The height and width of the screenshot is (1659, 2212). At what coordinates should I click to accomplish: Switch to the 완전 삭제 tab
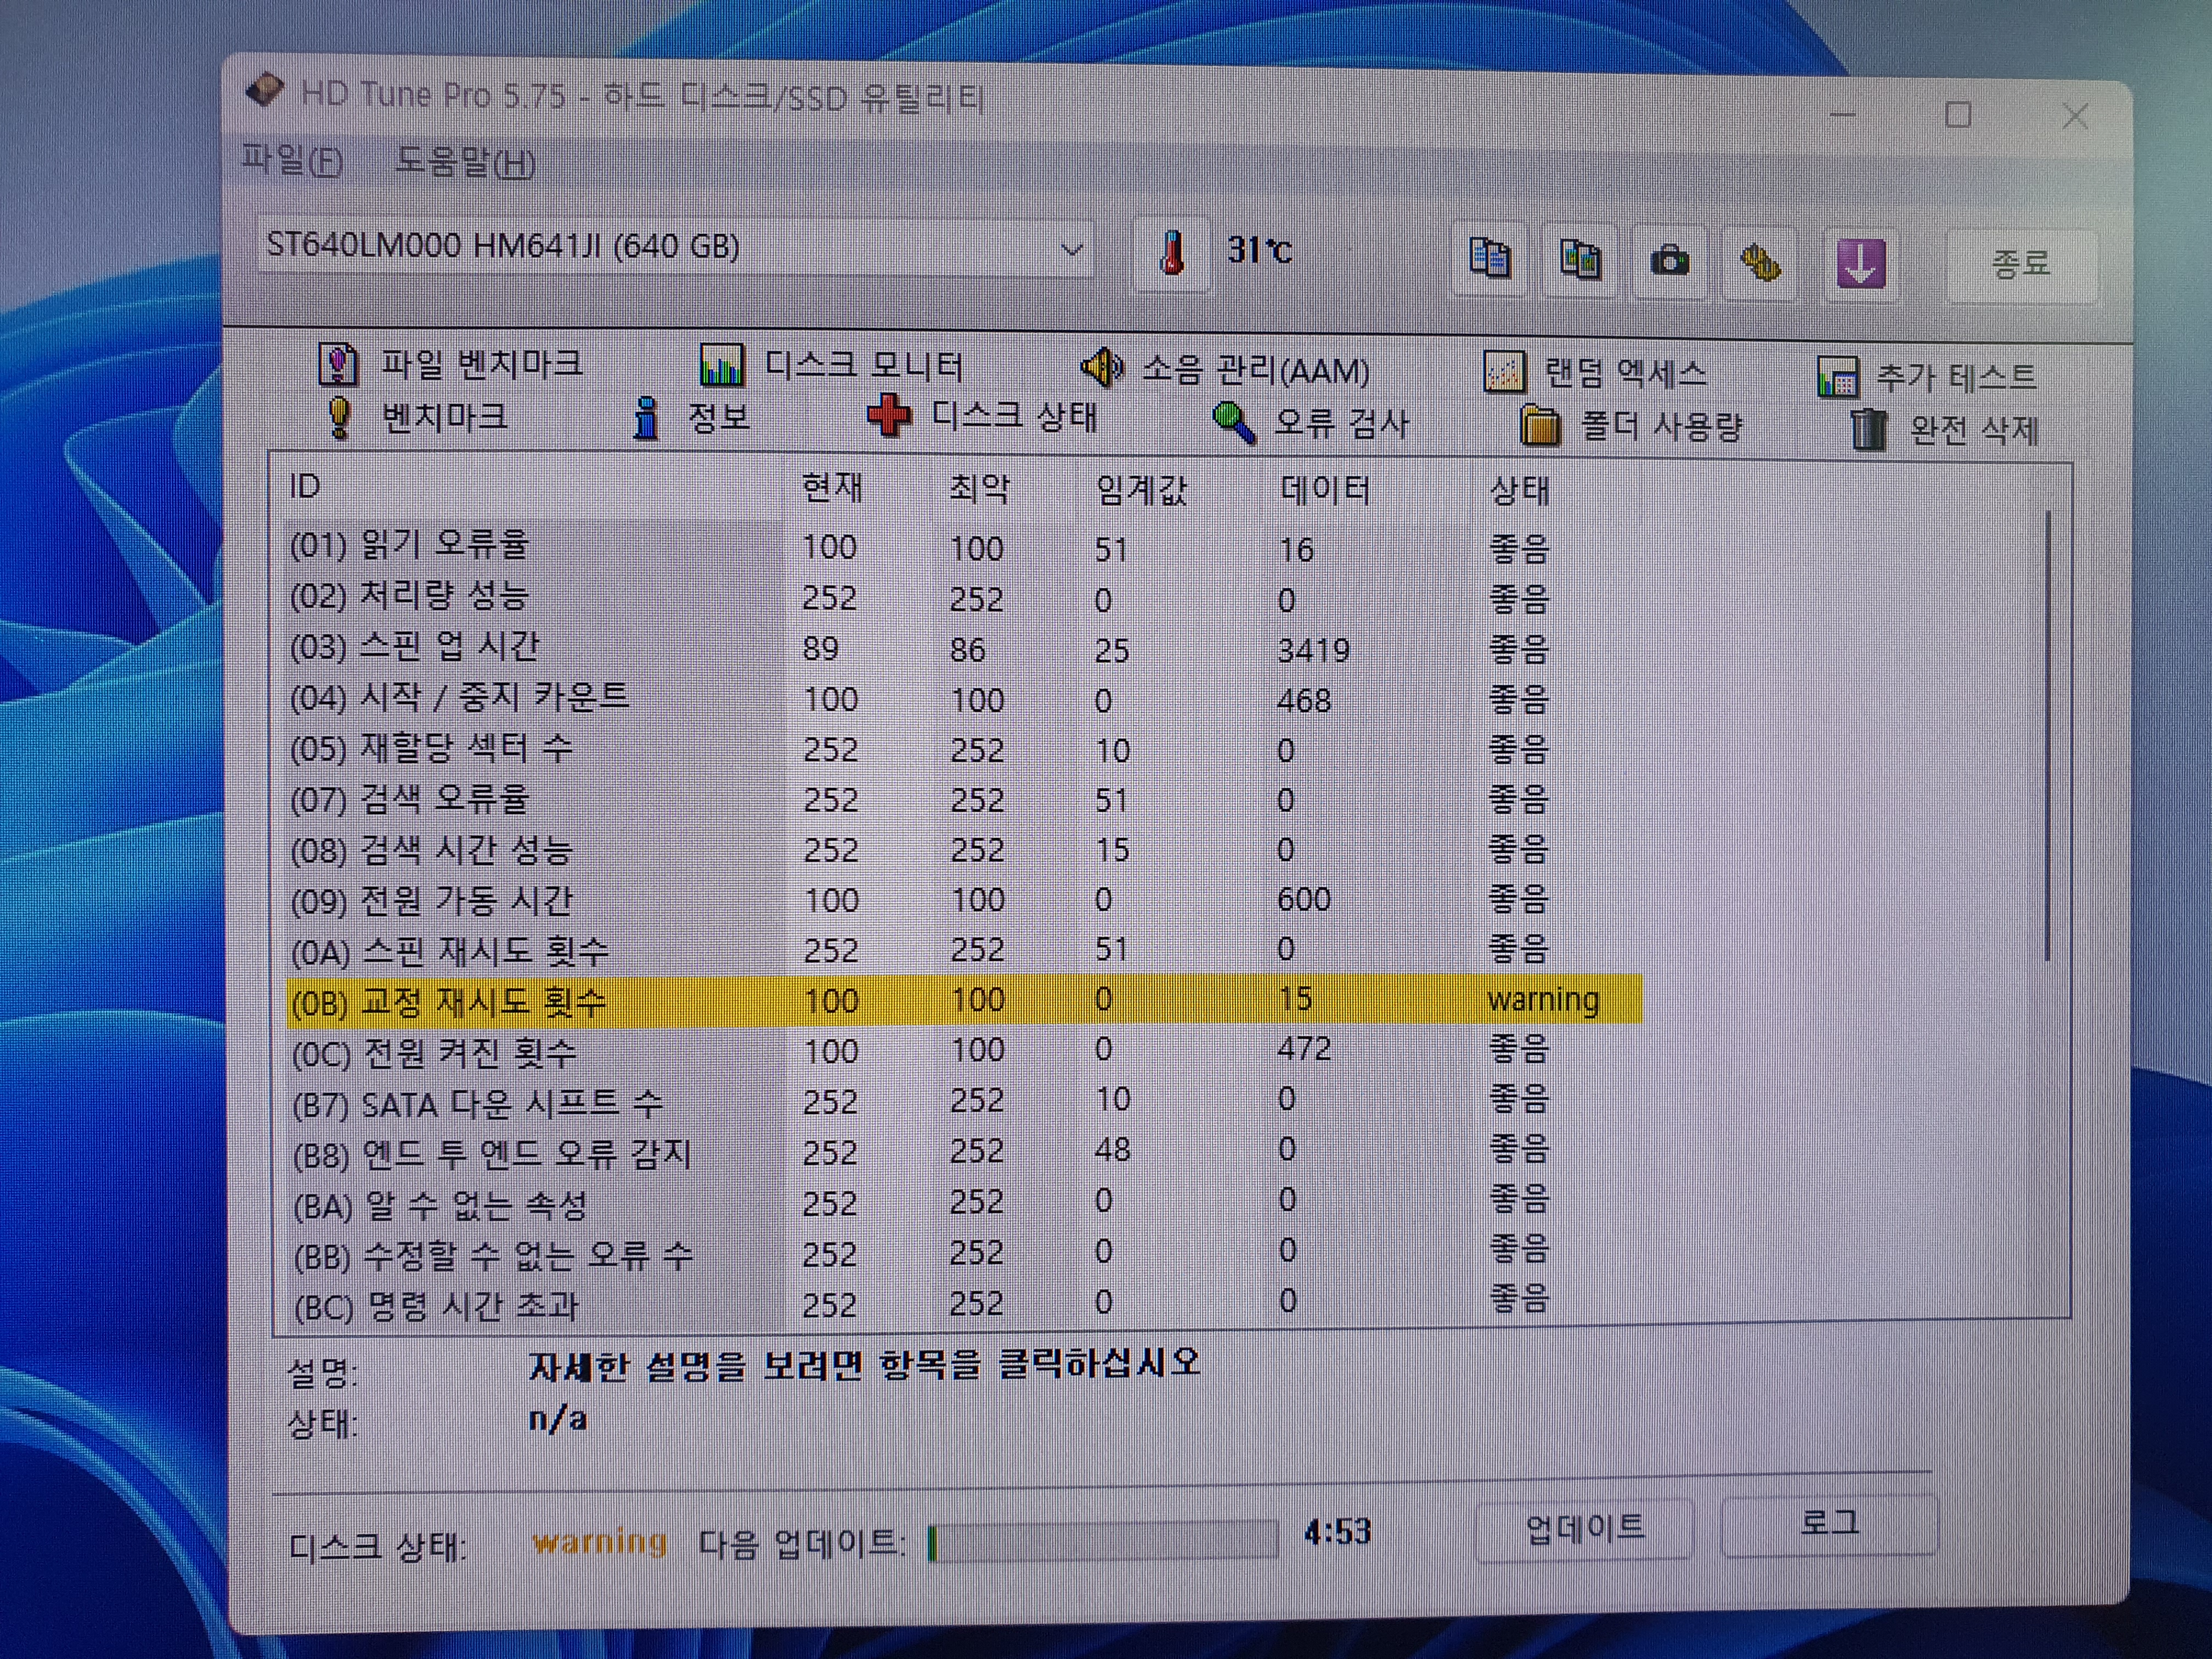(x=1944, y=431)
